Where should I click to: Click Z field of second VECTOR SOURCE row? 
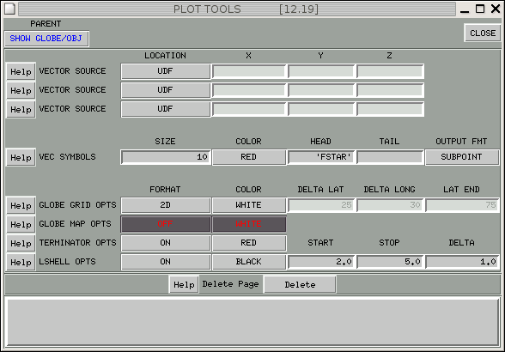(390, 90)
